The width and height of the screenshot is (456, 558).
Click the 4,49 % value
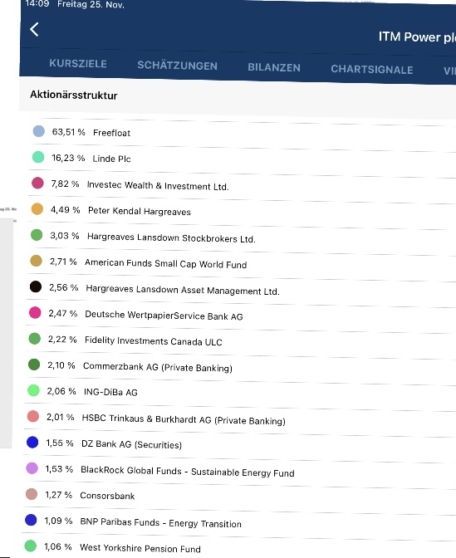[x=65, y=210]
